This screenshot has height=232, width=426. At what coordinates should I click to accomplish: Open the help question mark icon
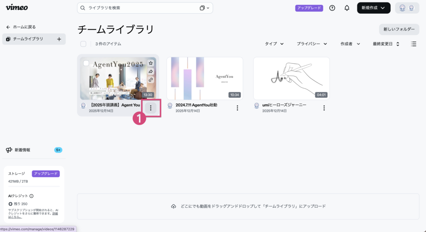[332, 8]
